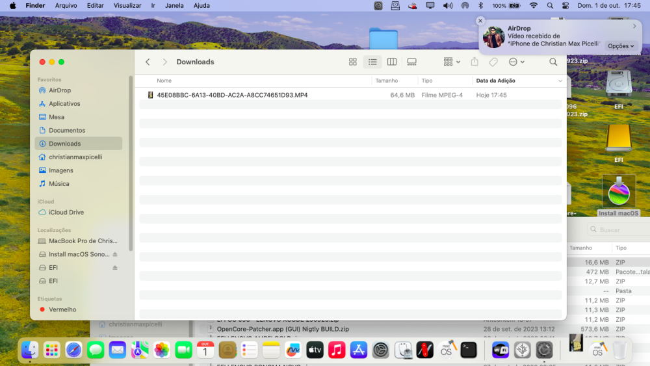The image size is (650, 366).
Task: Open the more actions ellipsis menu
Action: click(517, 62)
